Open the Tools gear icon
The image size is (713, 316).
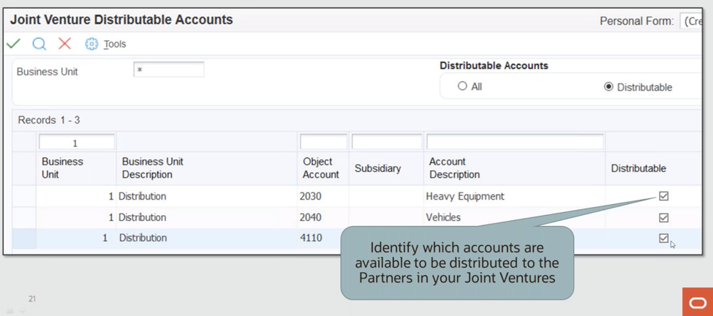[x=91, y=44]
